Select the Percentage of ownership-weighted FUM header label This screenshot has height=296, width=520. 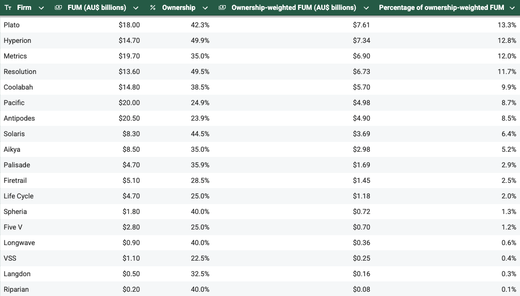pyautogui.click(x=441, y=8)
